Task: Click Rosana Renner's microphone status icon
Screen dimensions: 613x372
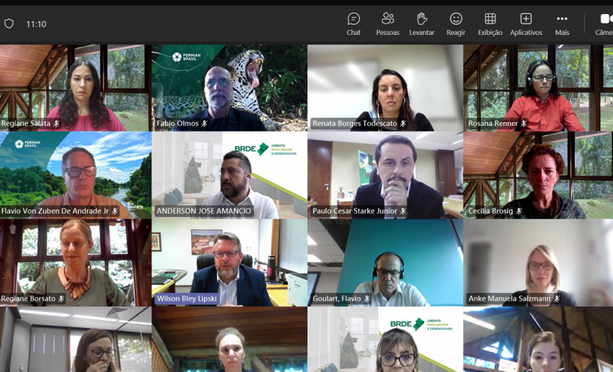Action: 524,124
